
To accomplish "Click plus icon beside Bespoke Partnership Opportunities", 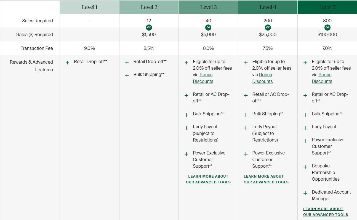I will tap(305, 167).
